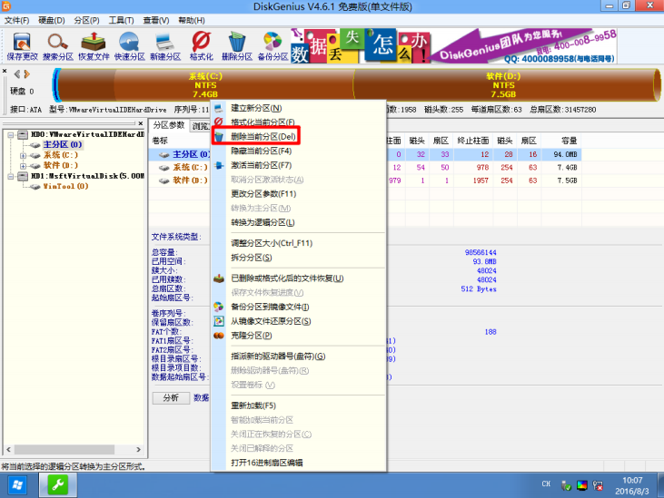The image size is (664, 498).
Task: Collapse the HD1 MsftVirtualDisk tree node
Action: click(11, 176)
